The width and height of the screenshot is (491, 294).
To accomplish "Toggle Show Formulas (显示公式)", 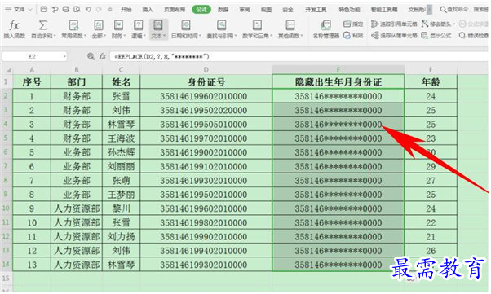I will 436,35.
